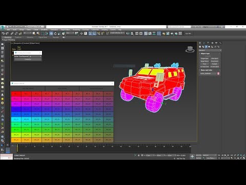The height and width of the screenshot is (185, 246).
Task: Activate the Select and Rotate tool
Action: (x=55, y=33)
